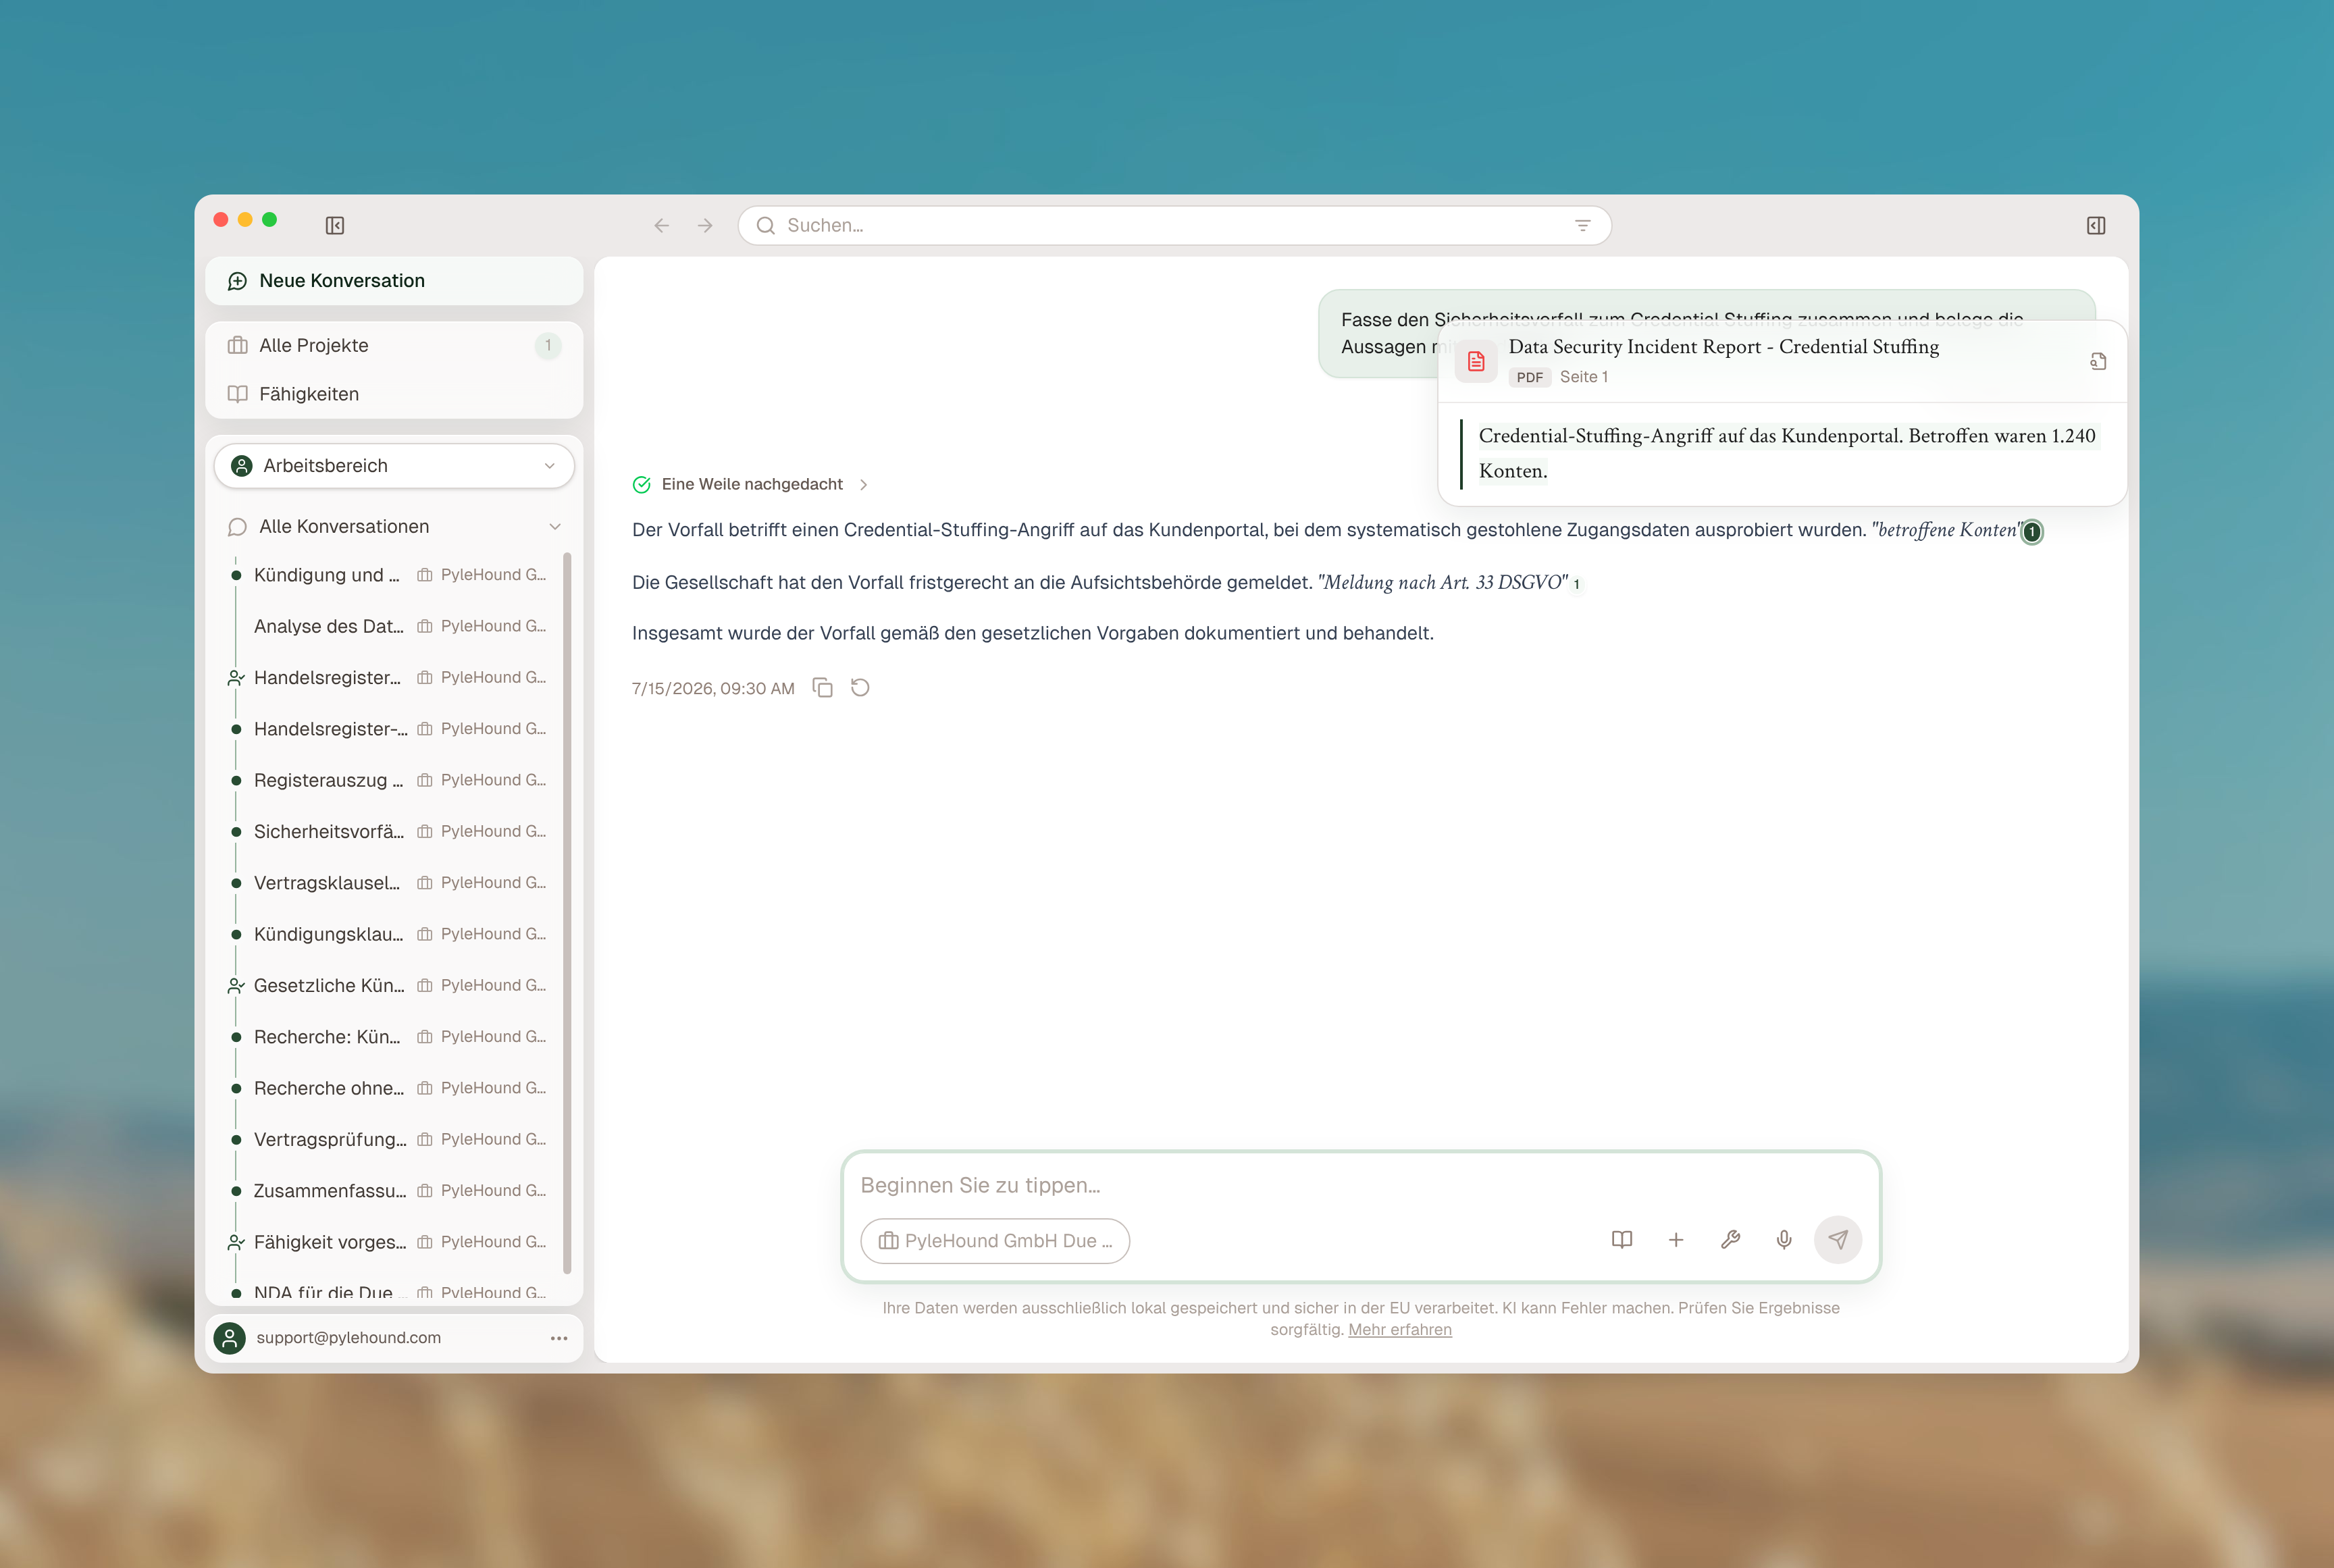2334x1568 pixels.
Task: Send message with paper plane button
Action: coord(1838,1240)
